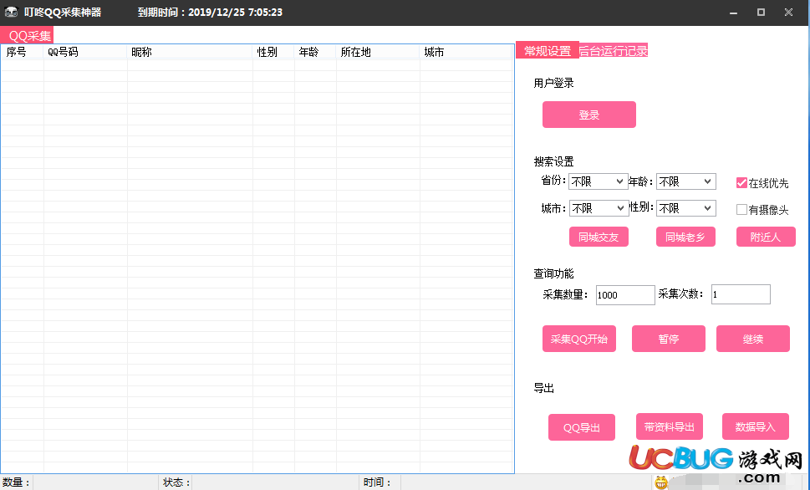This screenshot has height=490, width=810.
Task: Open the 年龄 dropdown
Action: coord(686,181)
